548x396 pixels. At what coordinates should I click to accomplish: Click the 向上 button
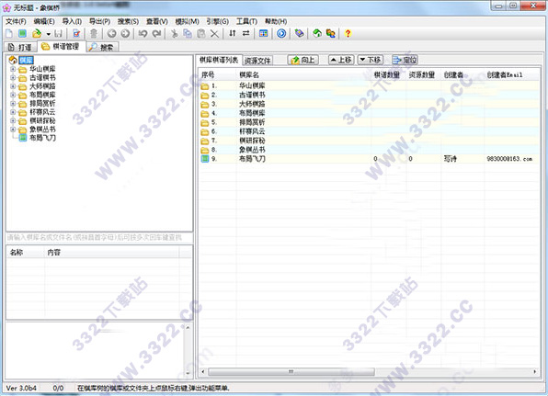coord(303,60)
